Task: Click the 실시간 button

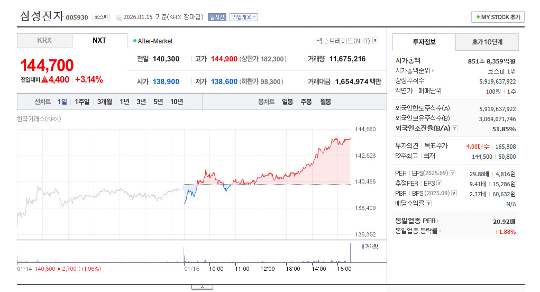Action: coord(217,17)
